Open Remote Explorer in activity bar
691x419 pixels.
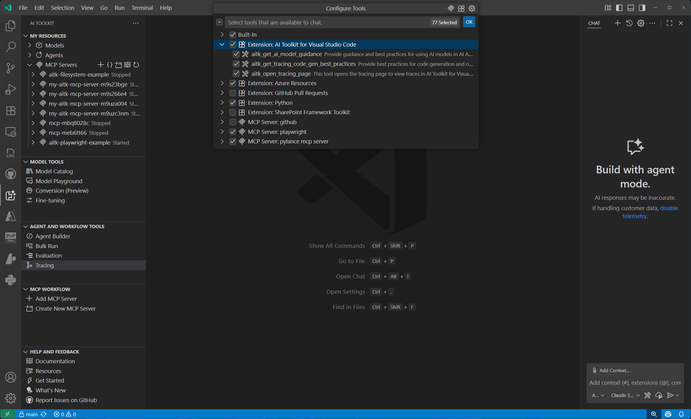pyautogui.click(x=11, y=132)
